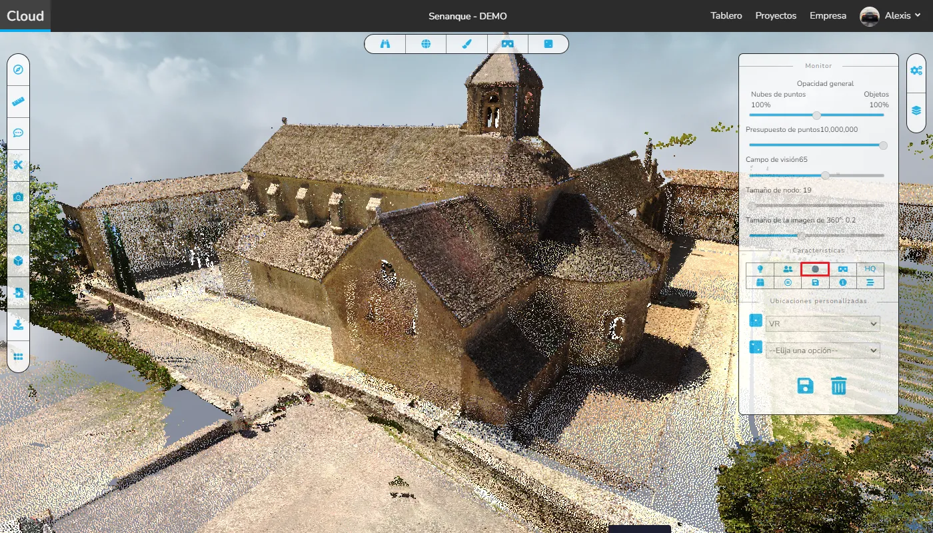Click the binoculars icon in top toolbar

(x=385, y=44)
